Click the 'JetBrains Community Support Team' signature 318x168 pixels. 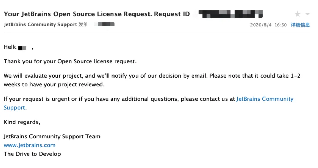pyautogui.click(x=52, y=137)
